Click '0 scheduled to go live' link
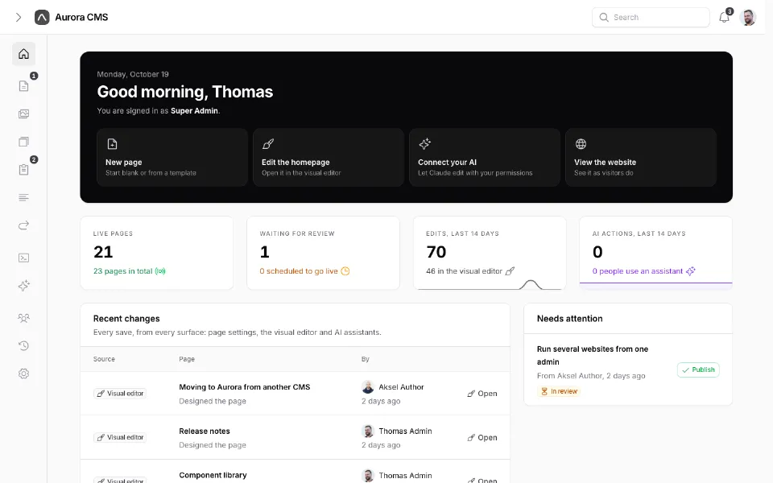This screenshot has height=483, width=773. tap(299, 271)
